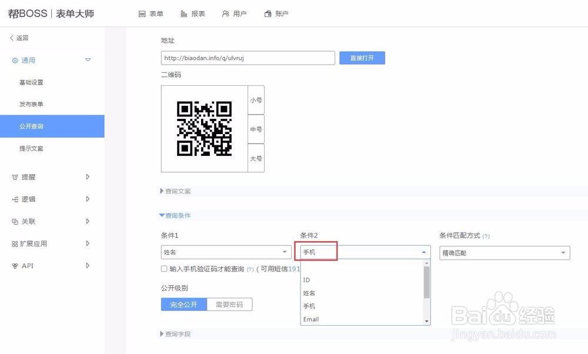Click the 关联 link icon
Screen dimensions: 588x354
(x=15, y=222)
